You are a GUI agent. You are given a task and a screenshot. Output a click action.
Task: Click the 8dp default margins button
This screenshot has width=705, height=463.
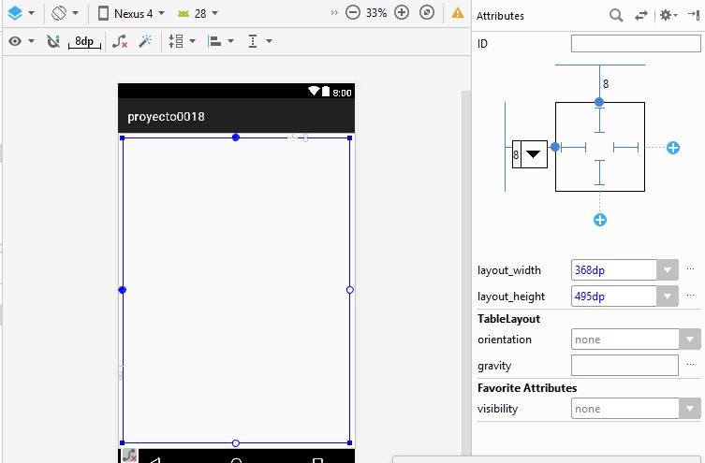coord(85,42)
